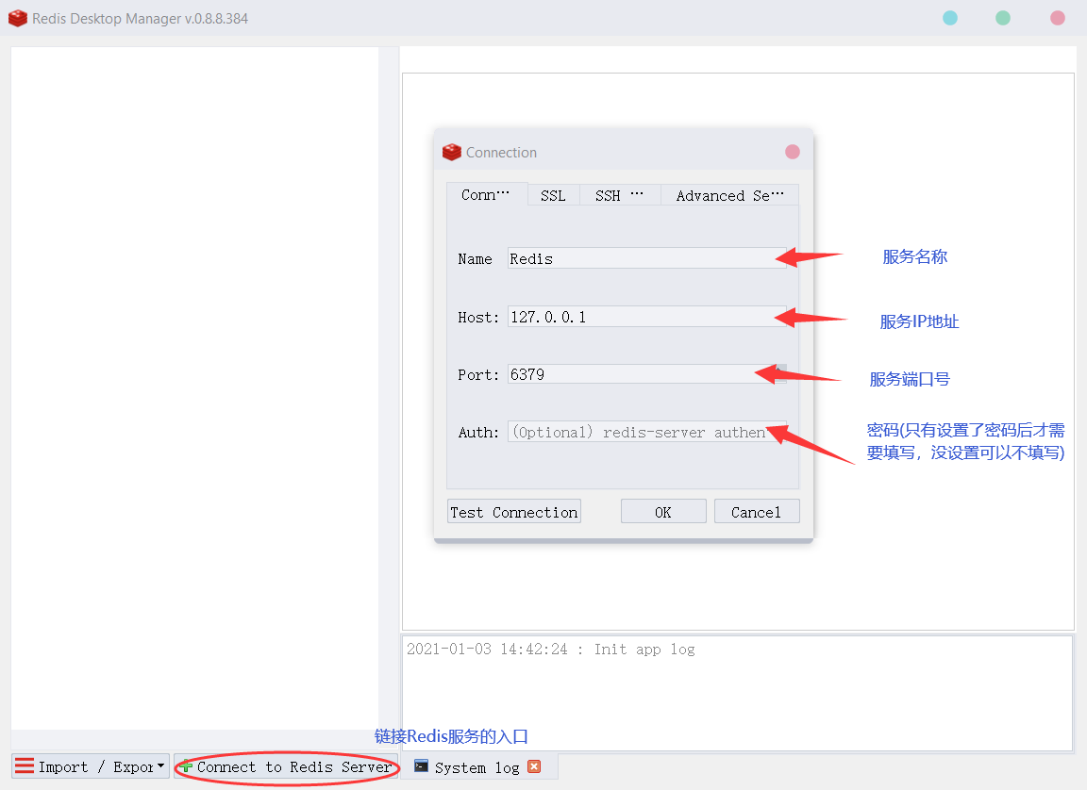This screenshot has height=790, width=1087.
Task: Click the Host: label
Action: pos(478,317)
